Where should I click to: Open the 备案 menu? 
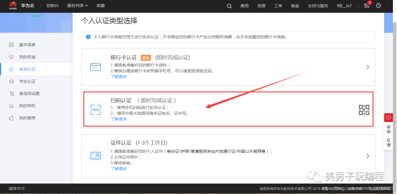coord(295,6)
